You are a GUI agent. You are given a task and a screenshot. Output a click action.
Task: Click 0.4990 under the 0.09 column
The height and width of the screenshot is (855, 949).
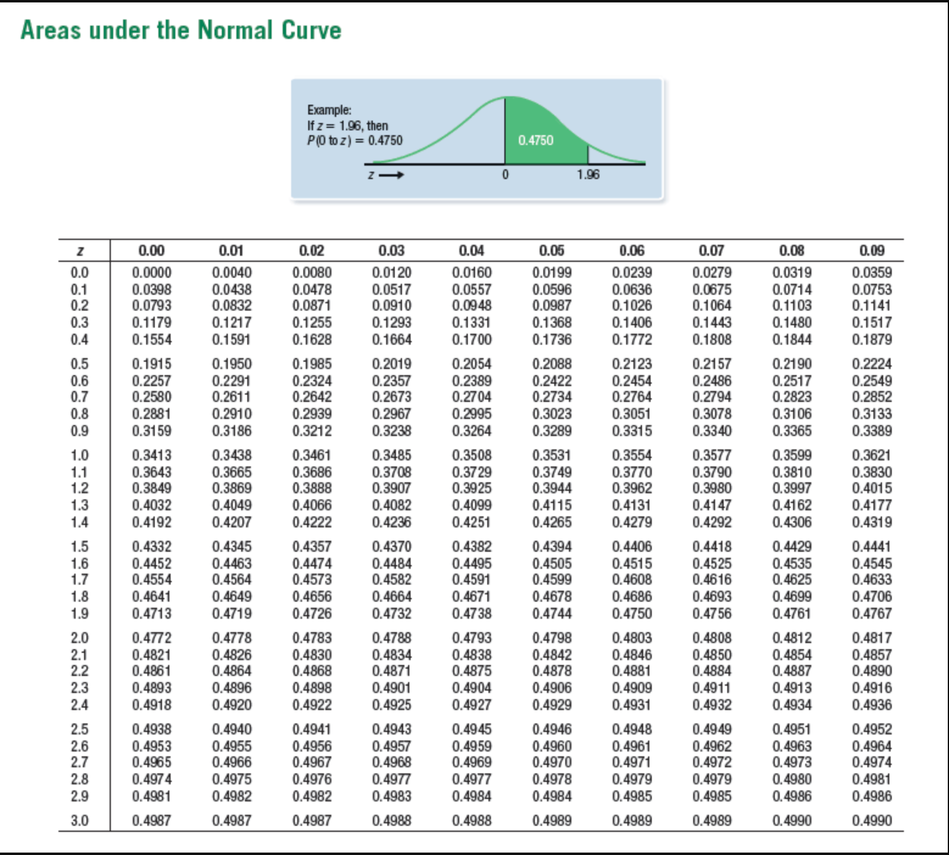(872, 821)
